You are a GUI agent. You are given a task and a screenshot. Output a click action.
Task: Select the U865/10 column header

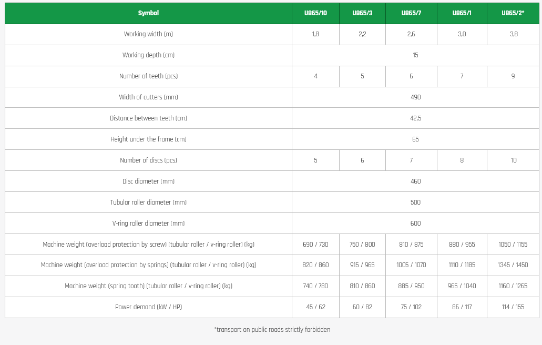click(x=315, y=13)
